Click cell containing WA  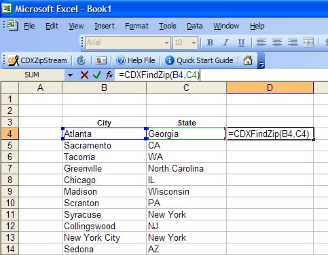click(x=186, y=157)
